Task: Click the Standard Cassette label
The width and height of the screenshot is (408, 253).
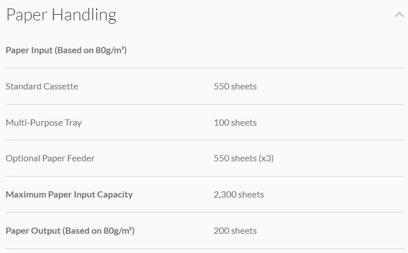Action: [42, 87]
